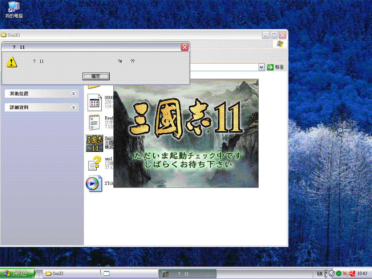Click the Windows flag logo in SanXI window
This screenshot has height=279, width=372.
(280, 44)
